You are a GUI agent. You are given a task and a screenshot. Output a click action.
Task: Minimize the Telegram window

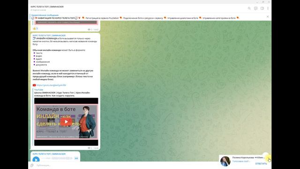point(257,2)
